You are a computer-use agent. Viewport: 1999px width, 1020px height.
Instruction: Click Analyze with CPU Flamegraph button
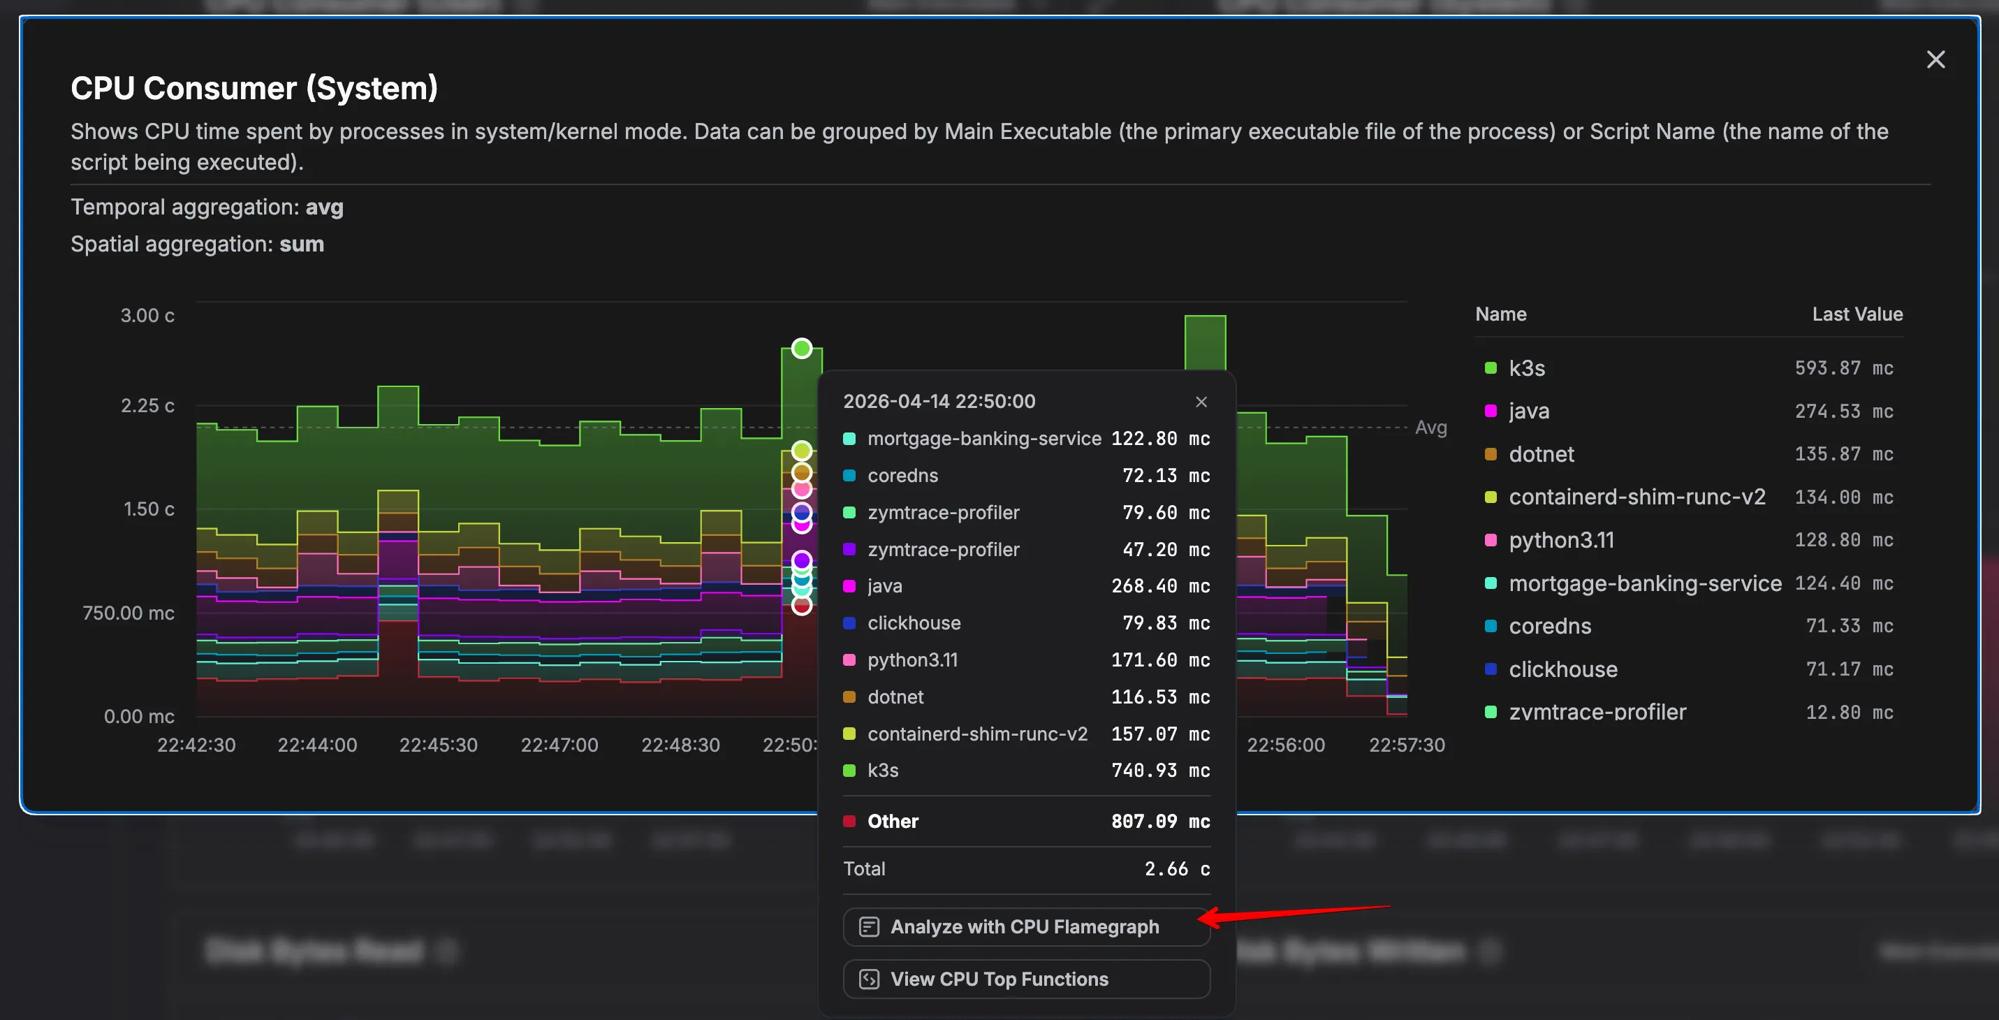pyautogui.click(x=1026, y=927)
